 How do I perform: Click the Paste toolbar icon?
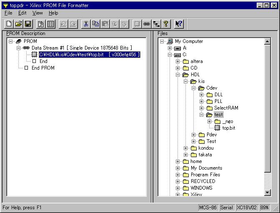click(105, 24)
